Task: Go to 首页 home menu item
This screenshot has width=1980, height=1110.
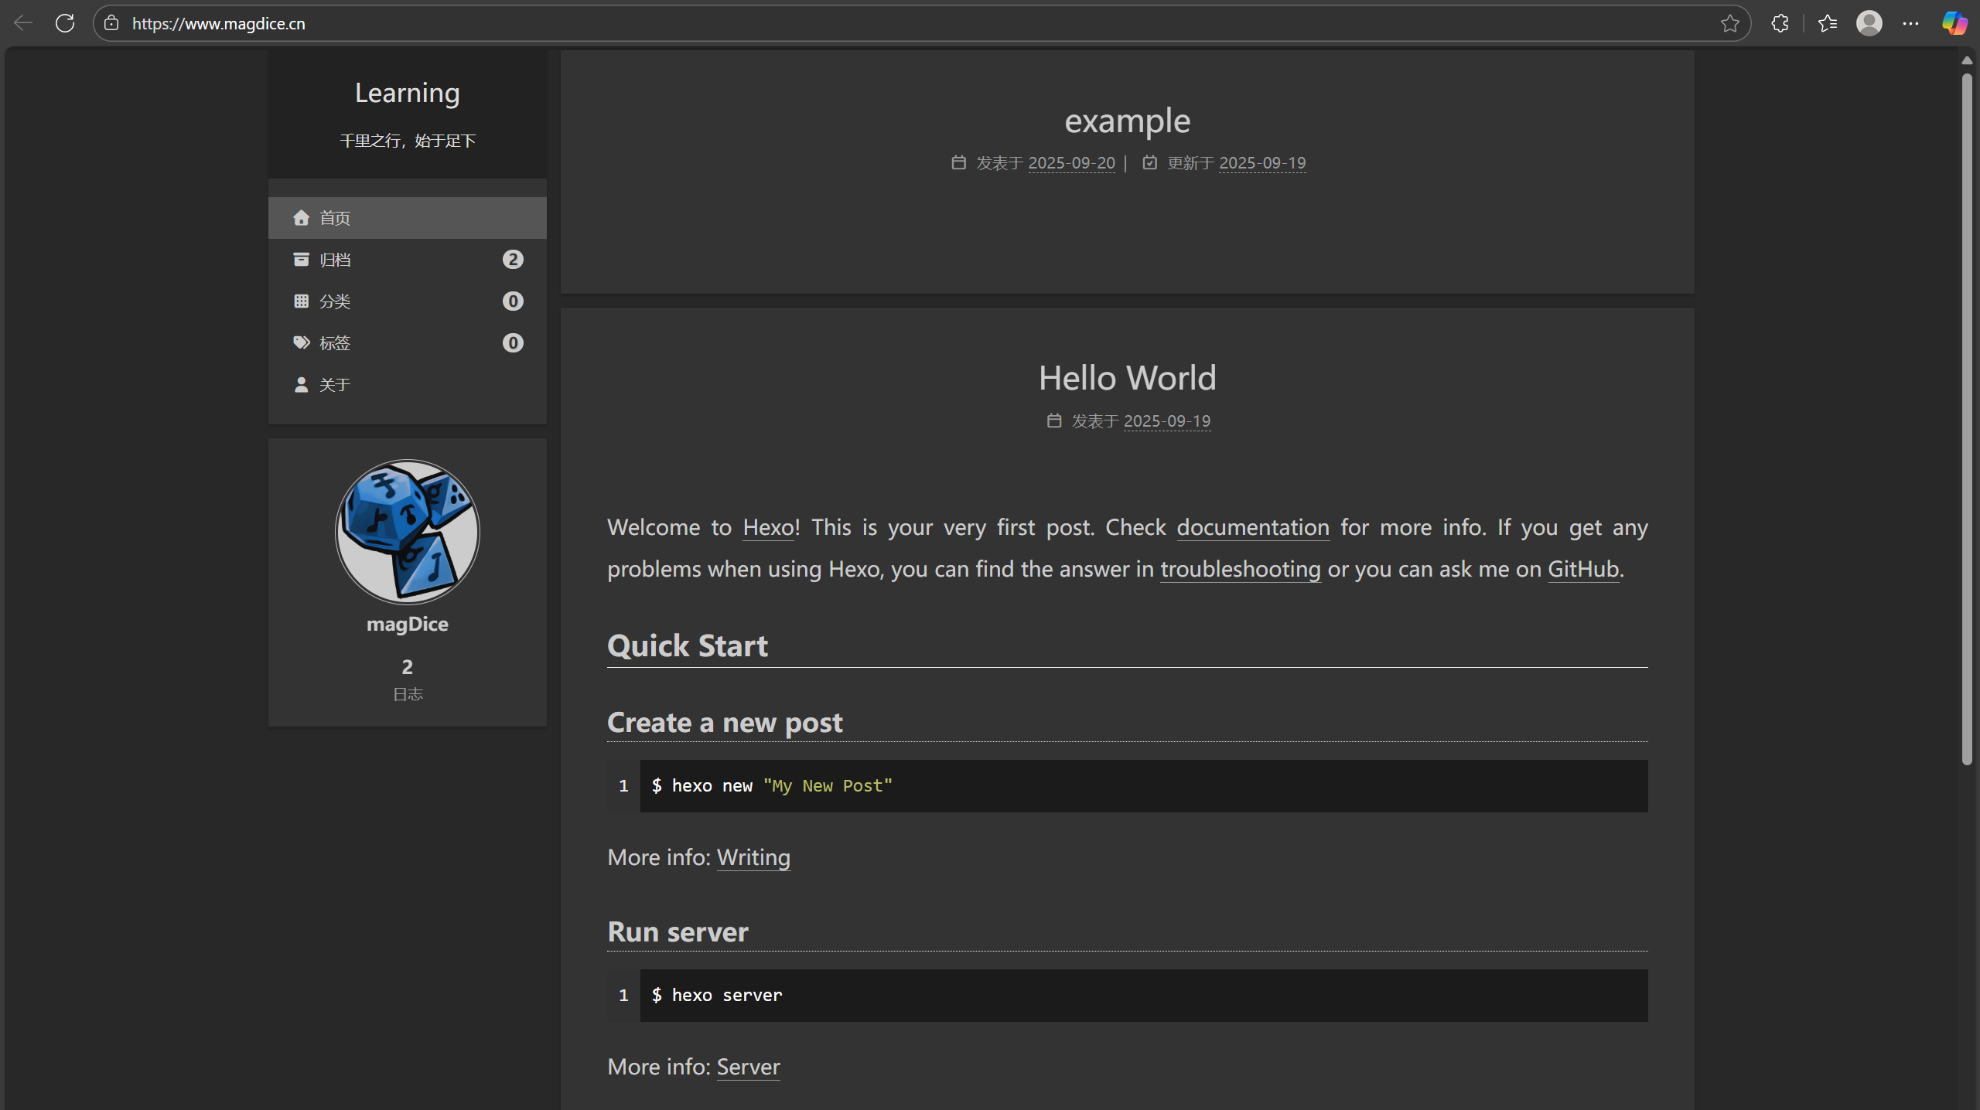Action: [334, 218]
